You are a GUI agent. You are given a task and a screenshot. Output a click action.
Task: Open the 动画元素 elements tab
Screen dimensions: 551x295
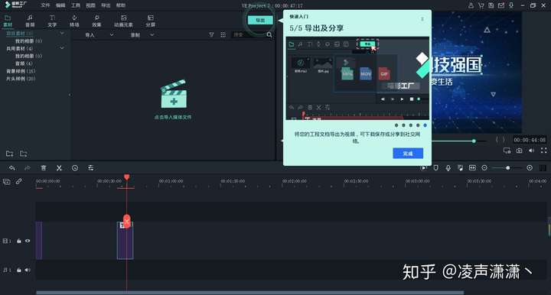tap(123, 21)
